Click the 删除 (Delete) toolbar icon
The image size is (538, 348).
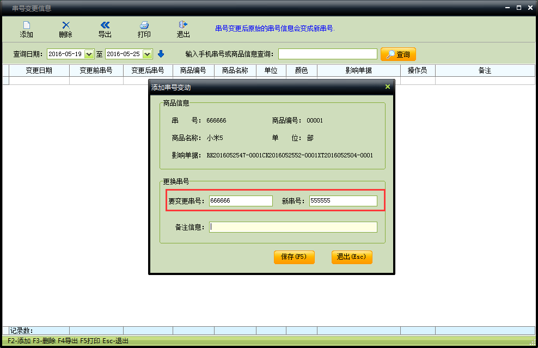click(x=65, y=29)
